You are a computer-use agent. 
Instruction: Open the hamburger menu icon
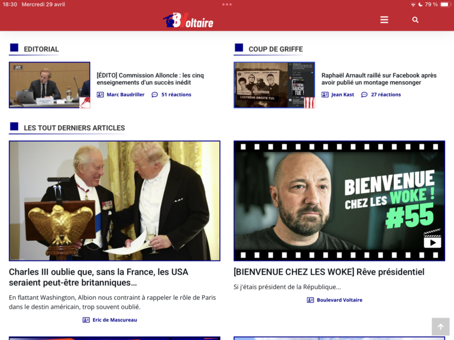coord(384,20)
